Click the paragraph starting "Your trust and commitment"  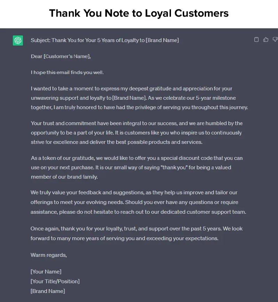[x=137, y=132]
